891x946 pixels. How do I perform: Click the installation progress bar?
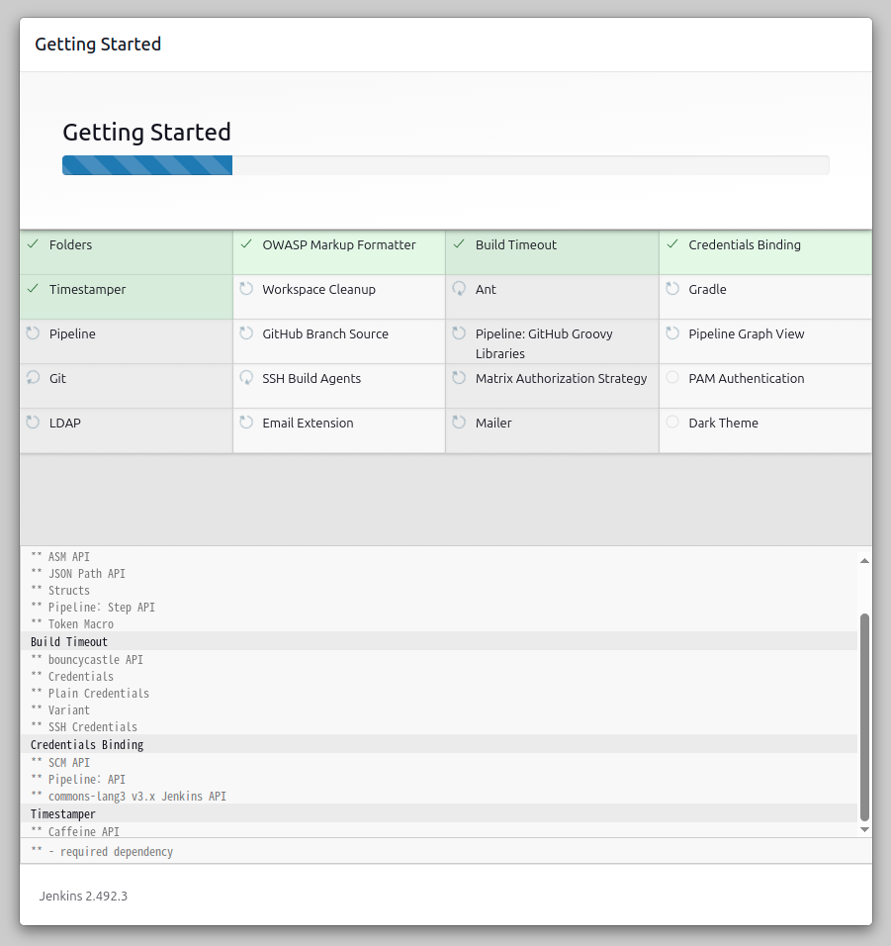(x=445, y=165)
